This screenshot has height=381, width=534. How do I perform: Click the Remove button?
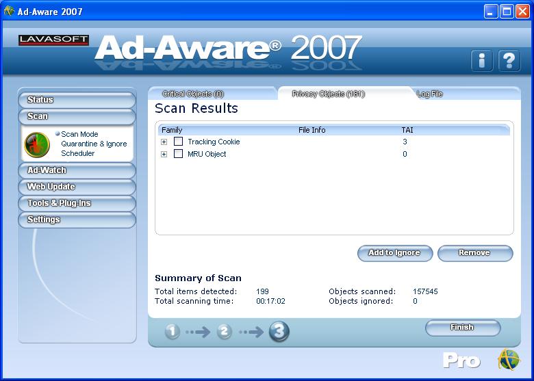click(475, 253)
